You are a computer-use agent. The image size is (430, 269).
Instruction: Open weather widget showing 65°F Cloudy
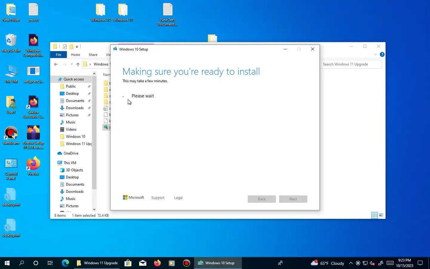[327, 263]
